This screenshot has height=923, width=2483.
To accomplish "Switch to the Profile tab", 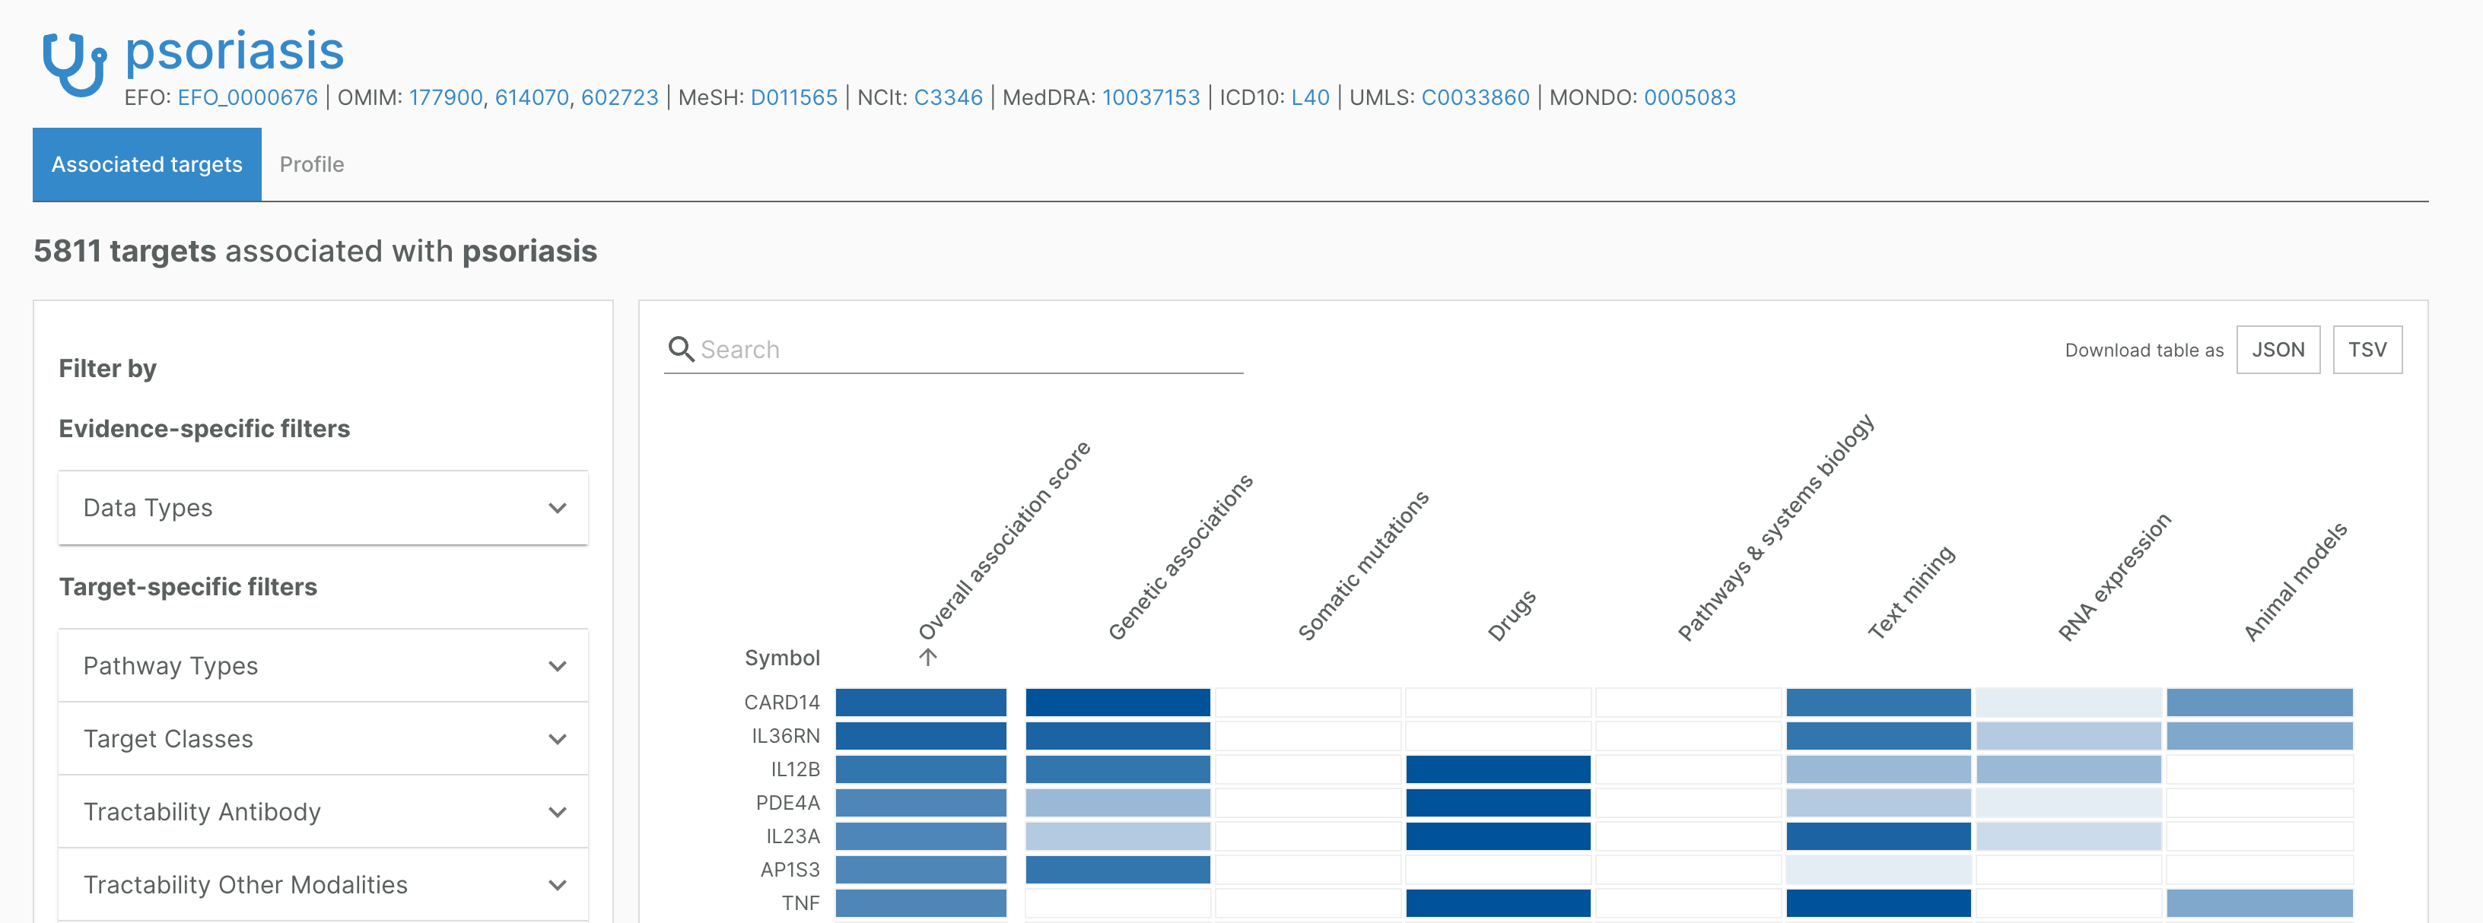I will click(311, 165).
